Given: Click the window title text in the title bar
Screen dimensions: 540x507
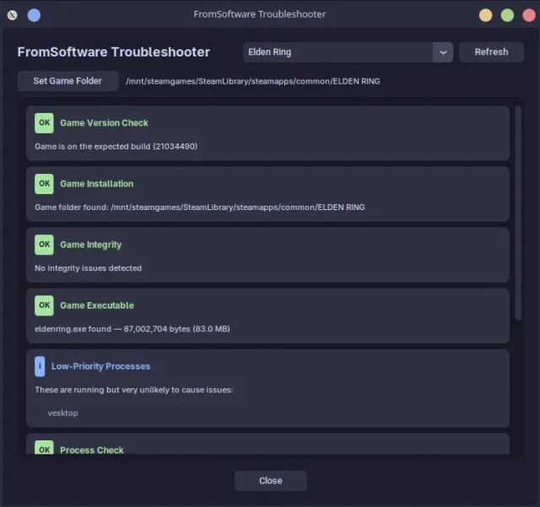Looking at the screenshot, I should 260,14.
